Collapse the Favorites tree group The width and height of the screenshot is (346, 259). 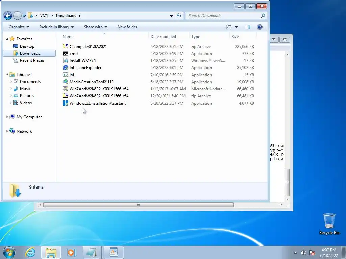click(7, 39)
